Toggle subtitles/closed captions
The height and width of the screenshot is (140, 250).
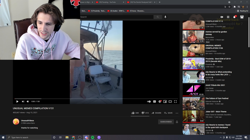tap(155, 101)
